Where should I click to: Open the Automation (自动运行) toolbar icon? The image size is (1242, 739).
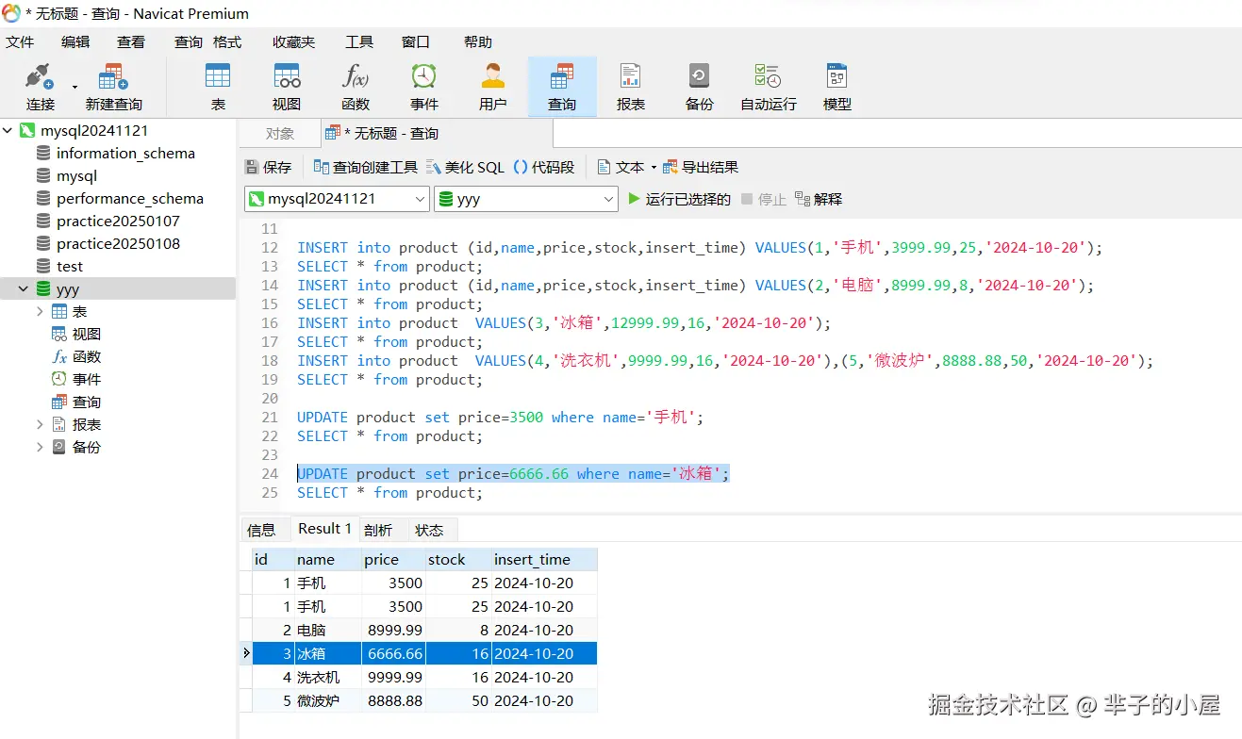click(x=769, y=87)
